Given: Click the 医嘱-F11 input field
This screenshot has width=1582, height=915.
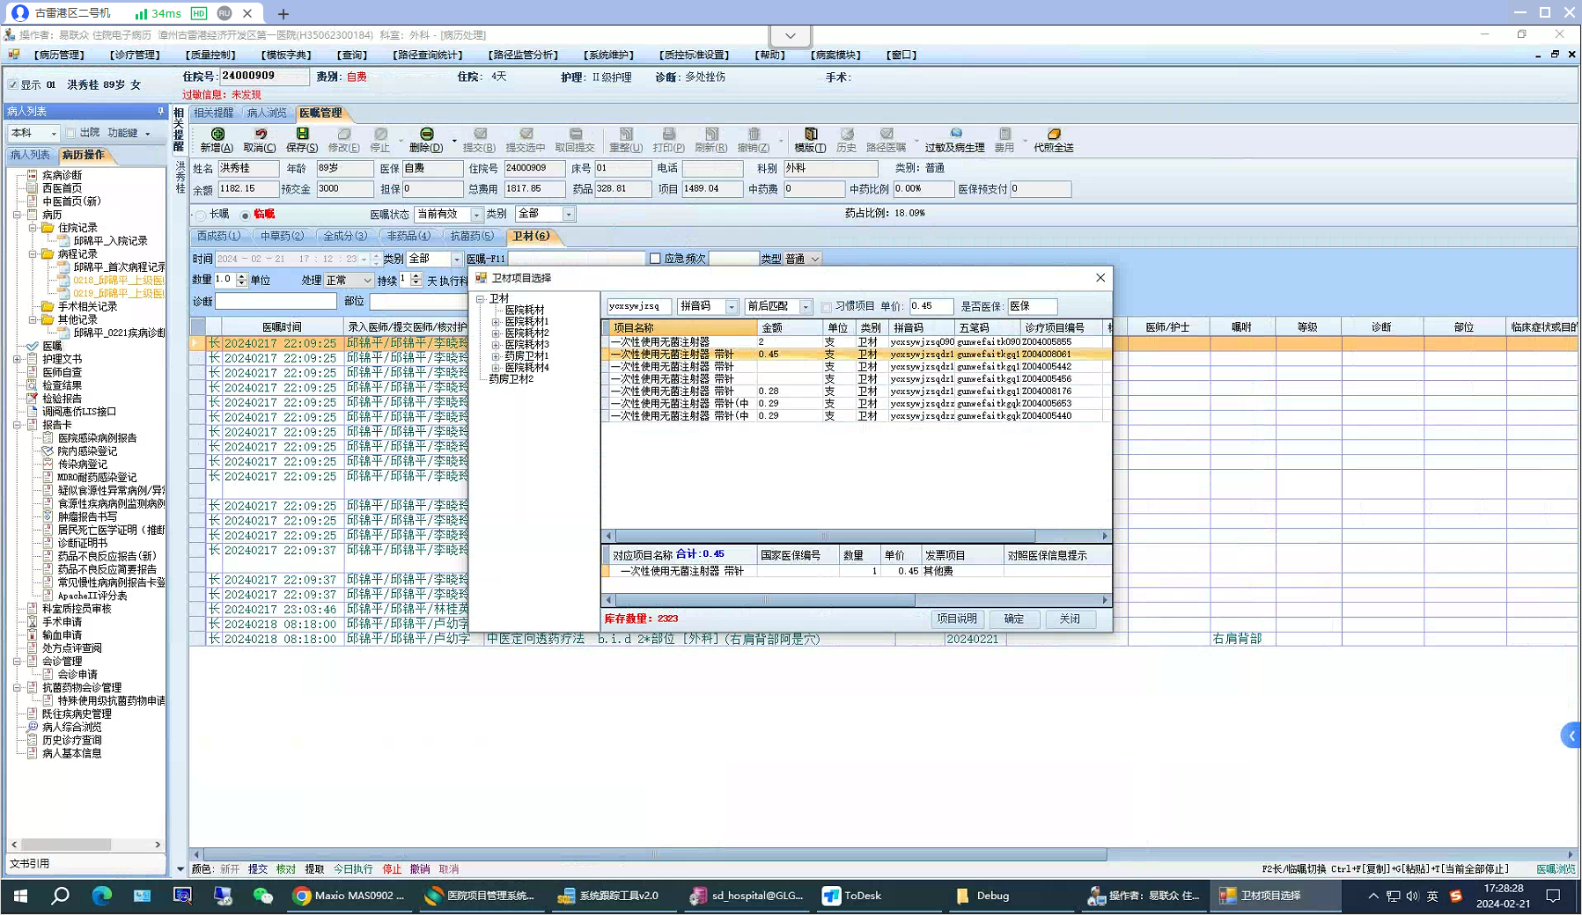Looking at the screenshot, I should pyautogui.click(x=577, y=259).
